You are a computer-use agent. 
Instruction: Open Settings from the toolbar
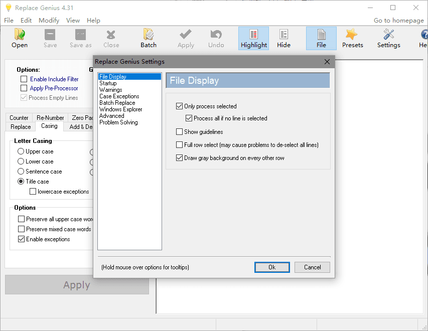click(388, 39)
